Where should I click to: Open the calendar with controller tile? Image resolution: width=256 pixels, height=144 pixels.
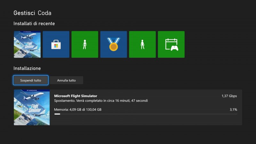171,44
